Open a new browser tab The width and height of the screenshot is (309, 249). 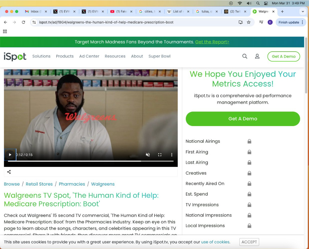(x=282, y=11)
